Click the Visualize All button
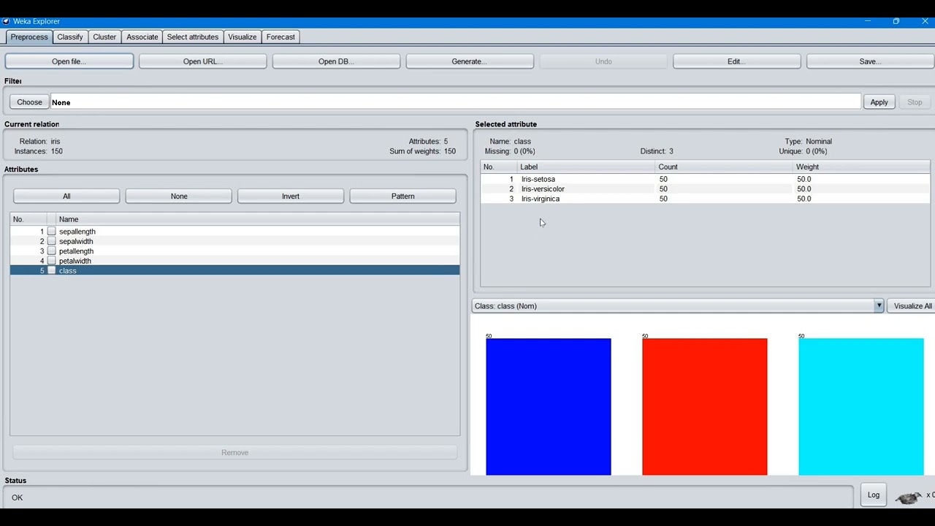935x526 pixels. (912, 306)
